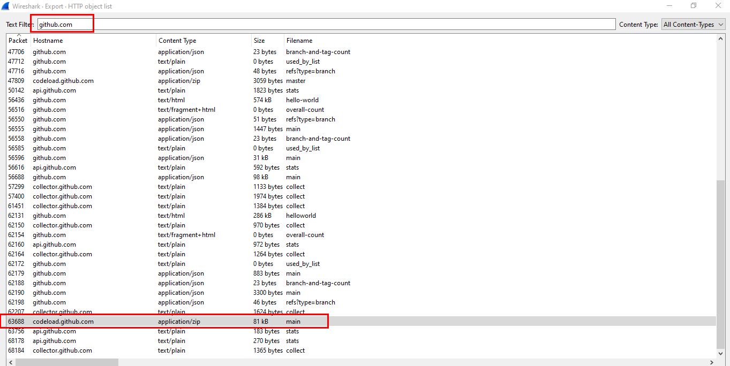The image size is (730, 366).
Task: Sort by the Size column header
Action: tap(268, 41)
